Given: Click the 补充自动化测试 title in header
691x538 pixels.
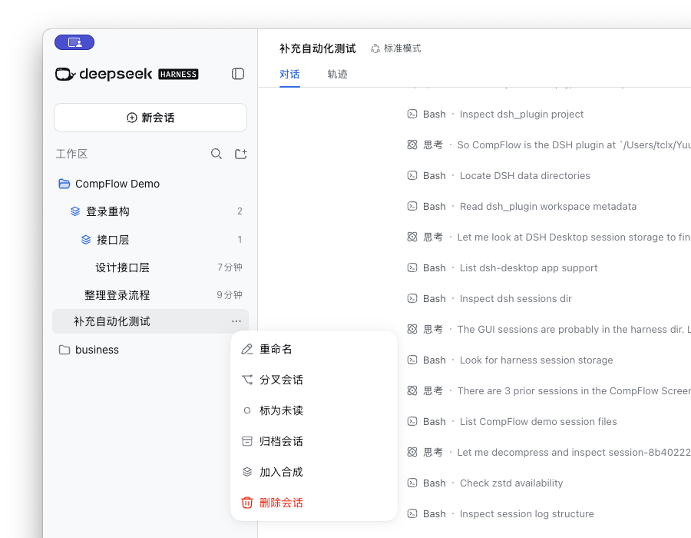Looking at the screenshot, I should (318, 48).
